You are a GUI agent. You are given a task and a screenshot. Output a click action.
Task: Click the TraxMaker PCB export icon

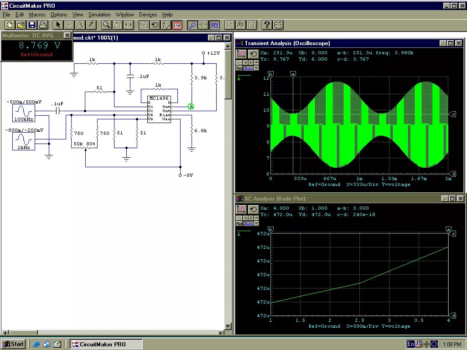tap(278, 25)
